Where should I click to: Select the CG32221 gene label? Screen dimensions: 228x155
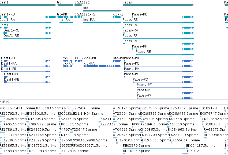coord(82,2)
